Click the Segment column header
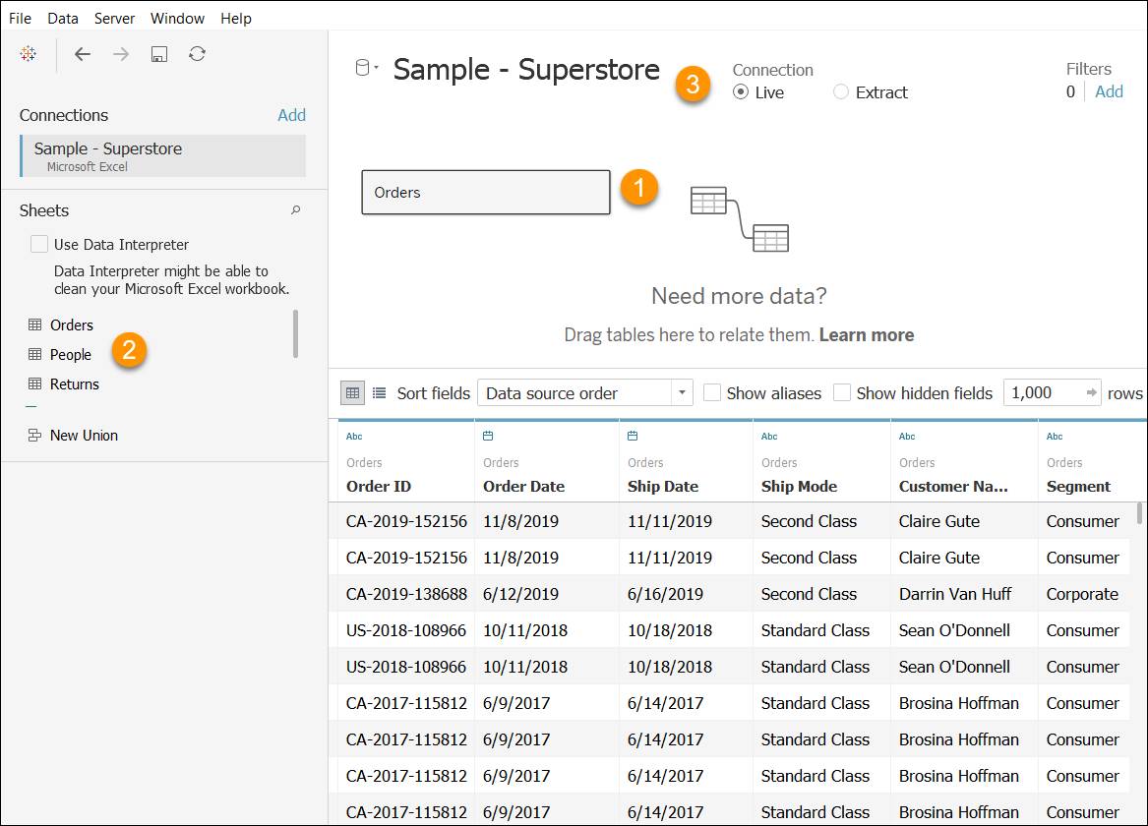The height and width of the screenshot is (826, 1148). (x=1078, y=487)
